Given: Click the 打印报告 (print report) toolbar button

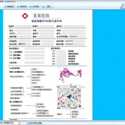Looking at the screenshot, I should (x=35, y=6).
